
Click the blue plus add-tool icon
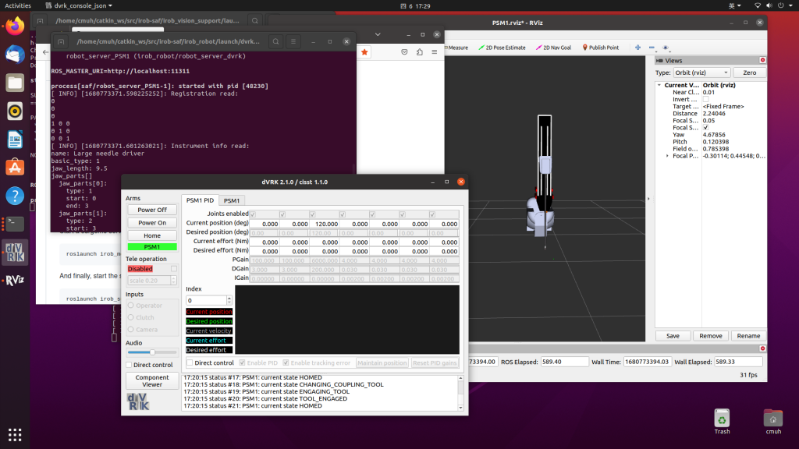click(x=637, y=48)
